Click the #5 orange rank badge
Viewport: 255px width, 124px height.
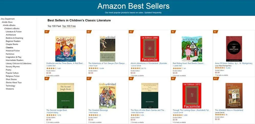tap(215, 32)
